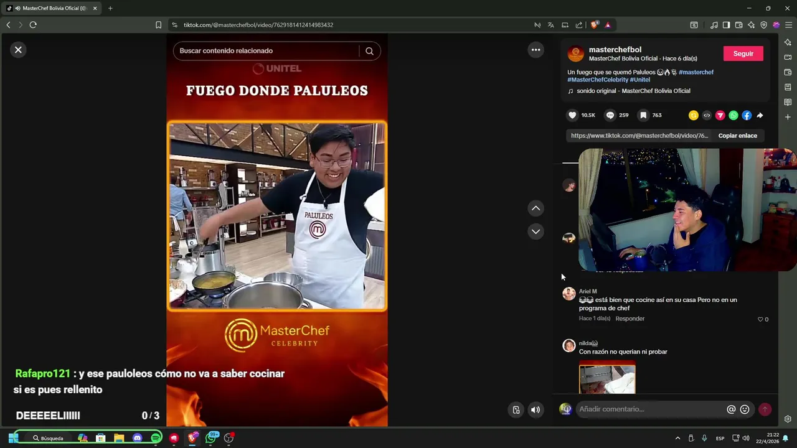This screenshot has height=448, width=797.
Task: Toggle auto-scroll icon beside volume button
Action: tap(516, 409)
